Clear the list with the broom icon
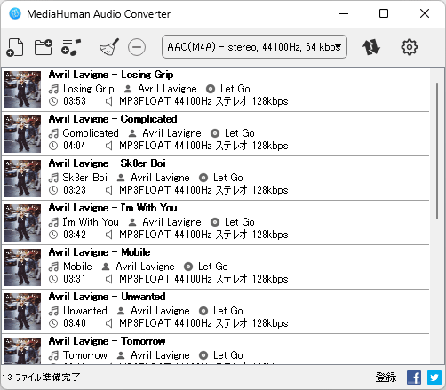 click(x=109, y=47)
